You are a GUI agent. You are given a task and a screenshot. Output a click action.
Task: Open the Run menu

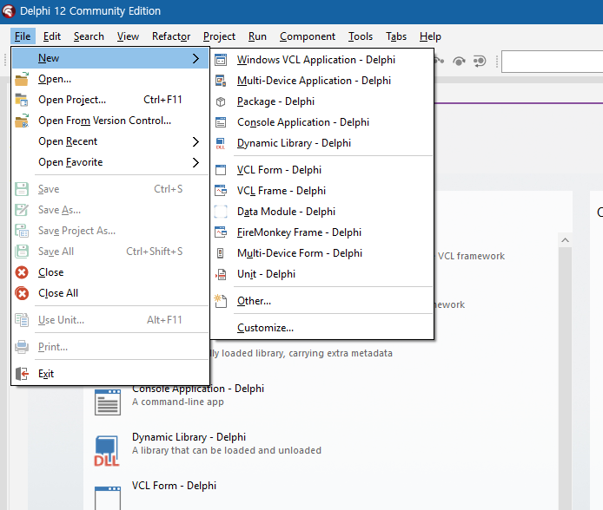click(x=257, y=36)
